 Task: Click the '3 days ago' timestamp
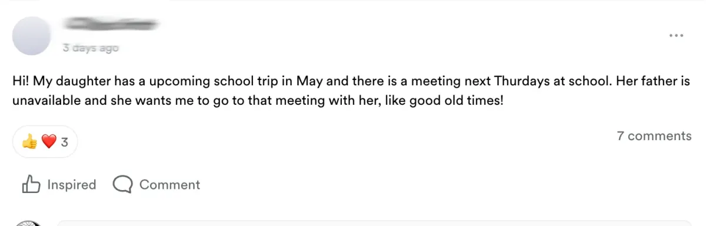(91, 48)
